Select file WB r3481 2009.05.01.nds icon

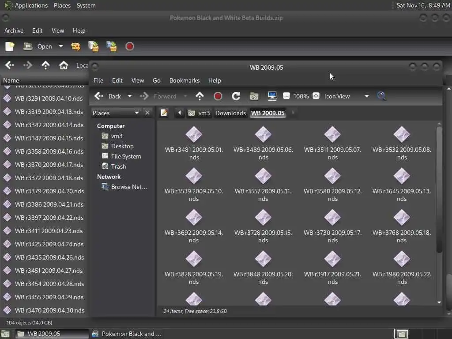click(x=194, y=135)
